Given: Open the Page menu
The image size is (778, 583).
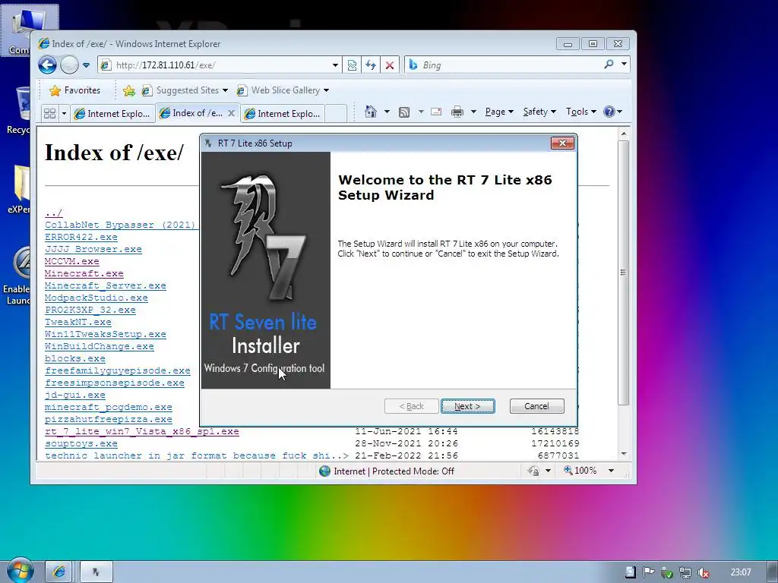Looking at the screenshot, I should point(499,112).
